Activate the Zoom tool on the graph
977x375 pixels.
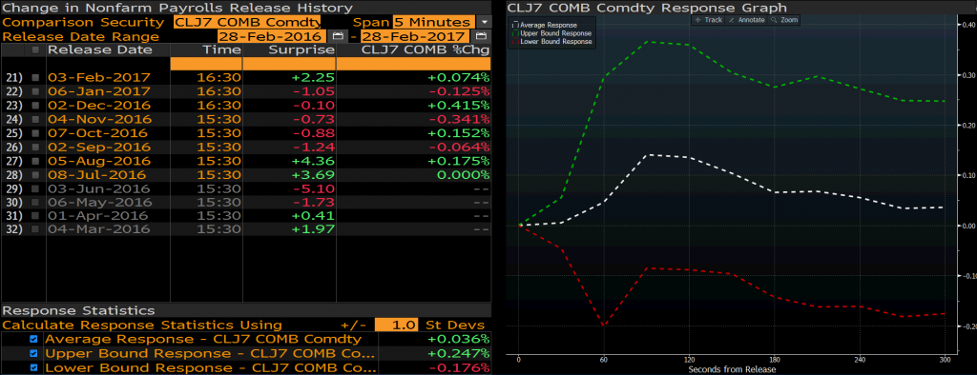[x=784, y=20]
